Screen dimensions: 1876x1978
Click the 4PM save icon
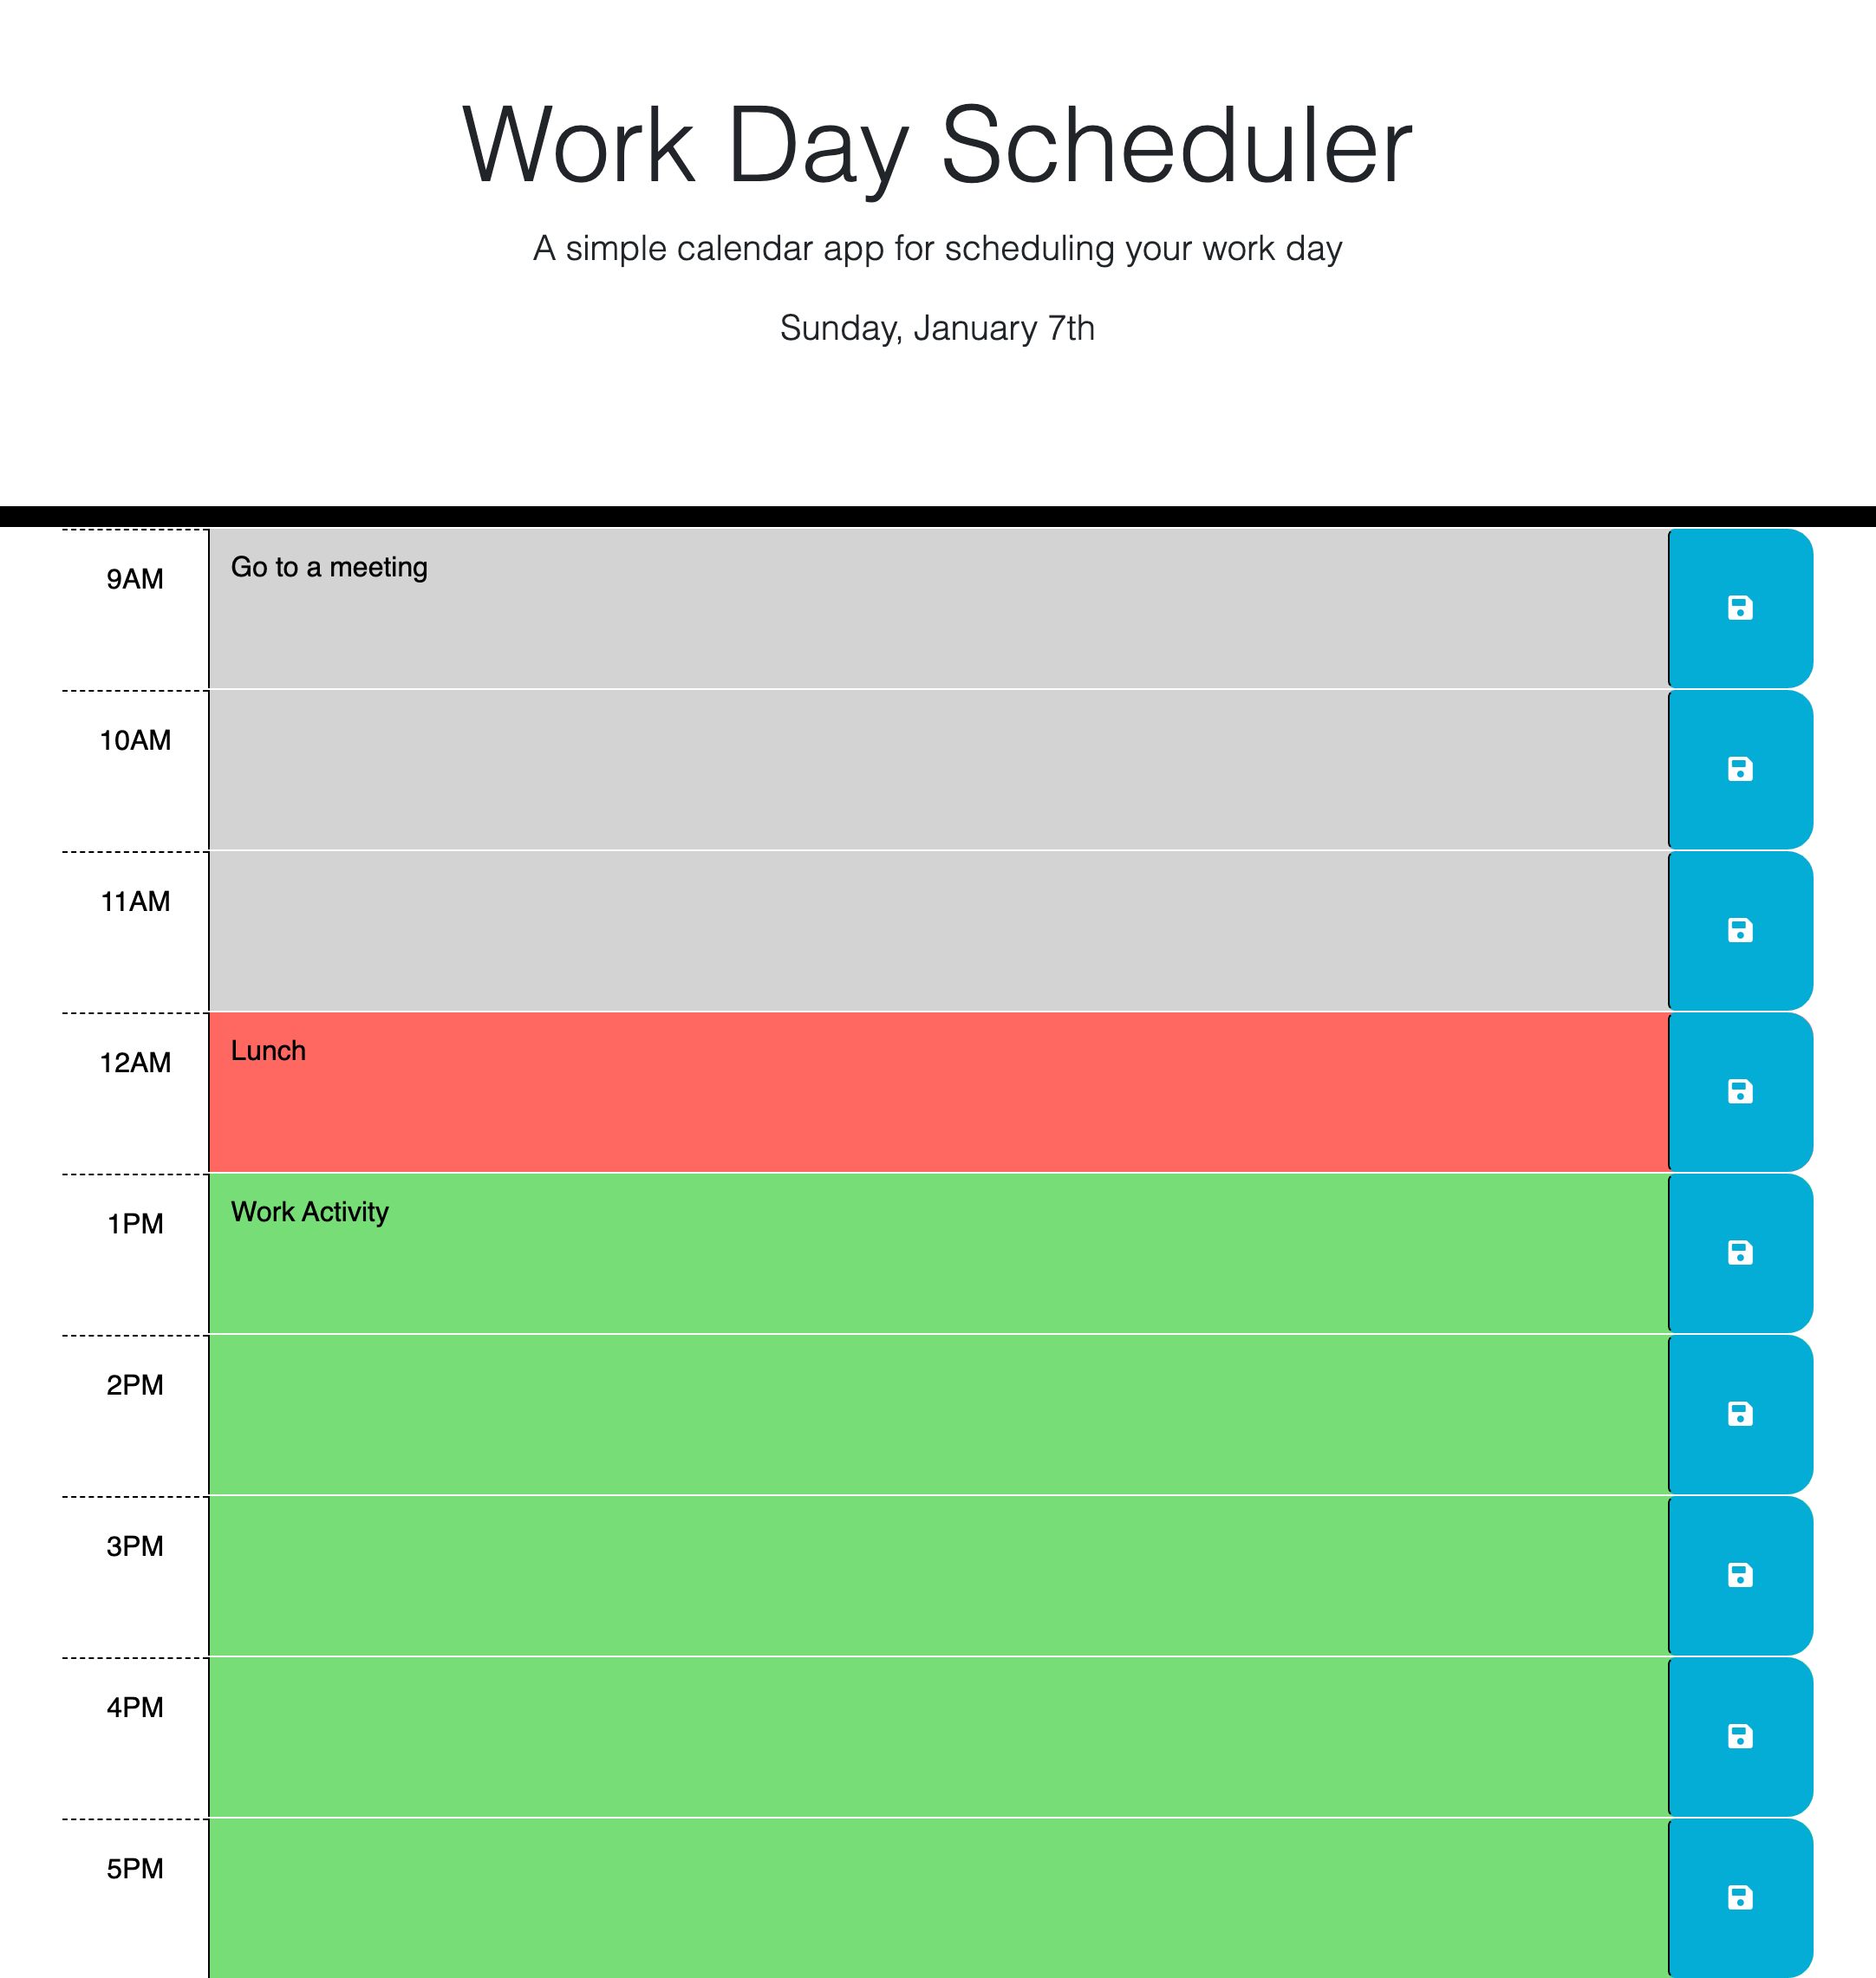click(1739, 1736)
